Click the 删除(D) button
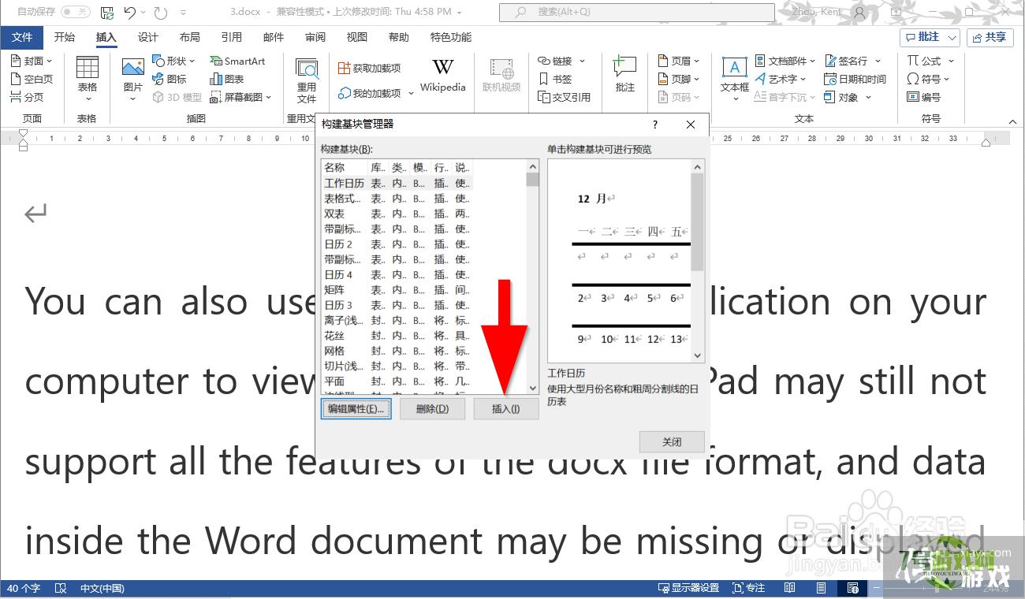Screen dimensions: 1025x599 pos(432,409)
